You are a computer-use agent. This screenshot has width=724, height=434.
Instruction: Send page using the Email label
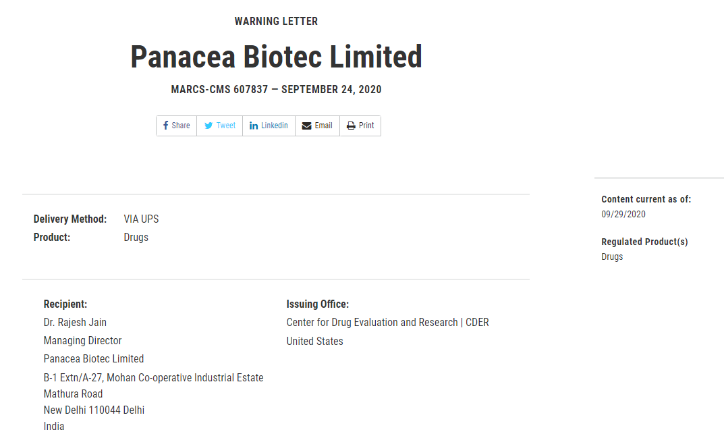323,126
